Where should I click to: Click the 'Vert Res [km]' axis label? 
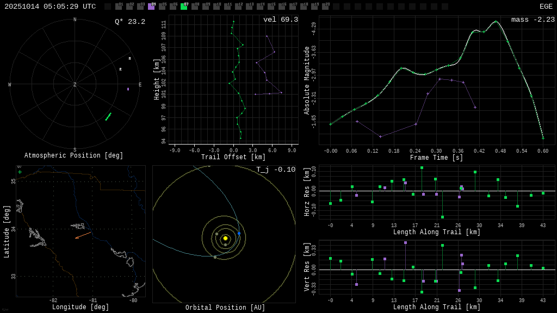(307, 267)
